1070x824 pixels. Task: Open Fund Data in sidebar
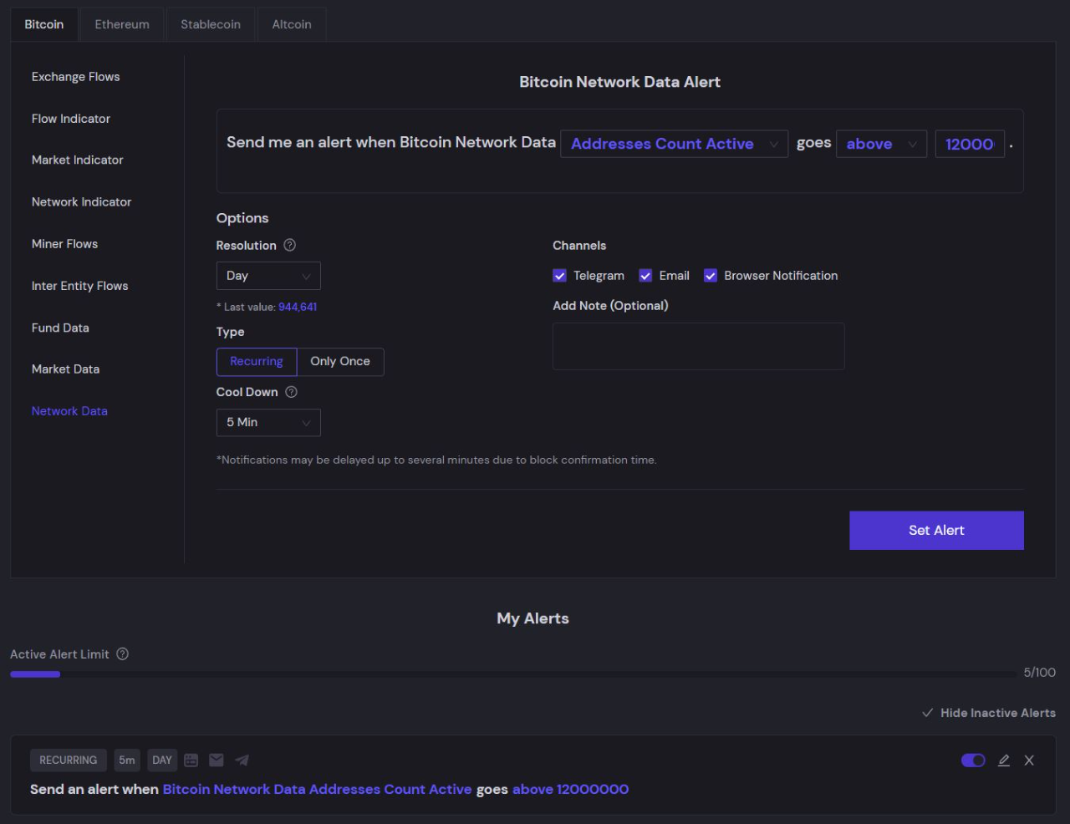pos(60,328)
